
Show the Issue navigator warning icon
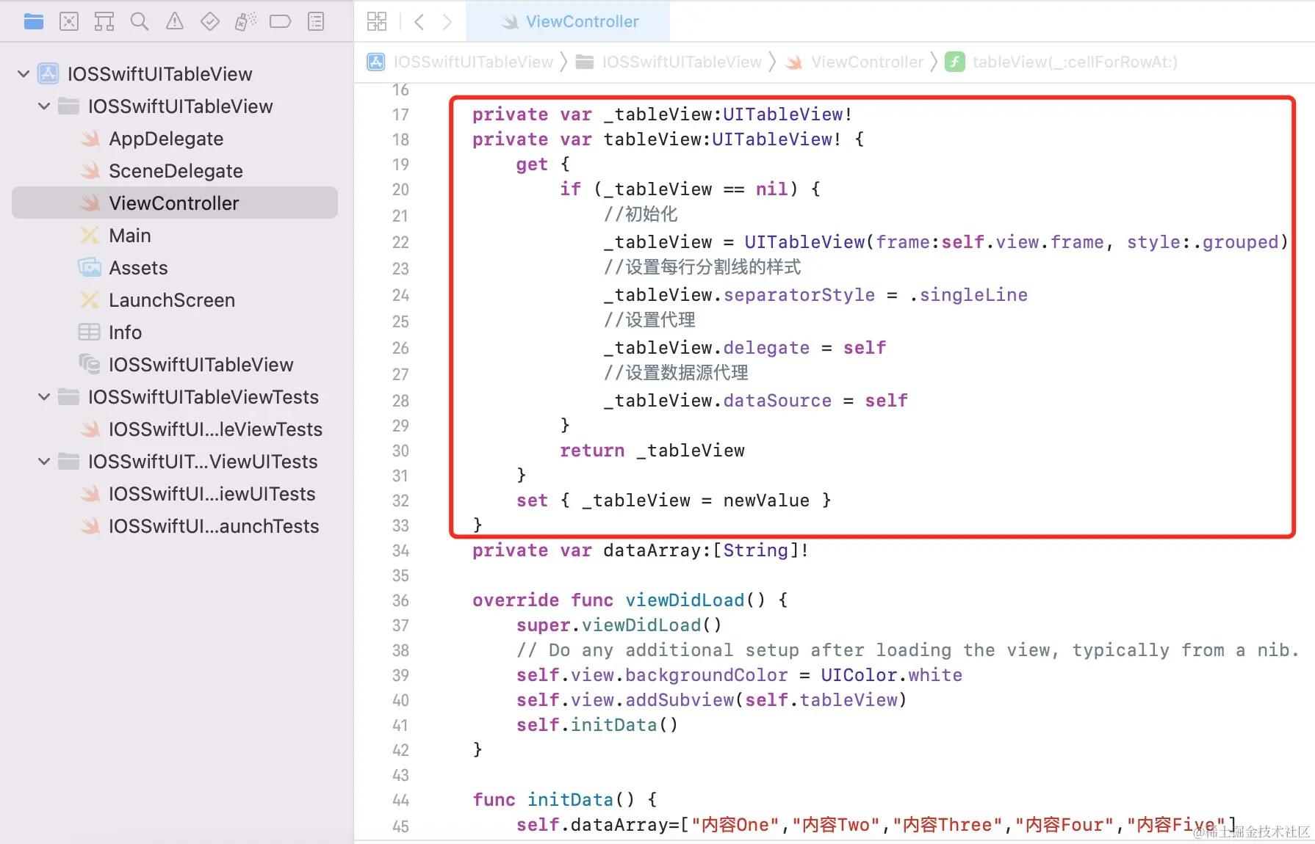point(175,22)
